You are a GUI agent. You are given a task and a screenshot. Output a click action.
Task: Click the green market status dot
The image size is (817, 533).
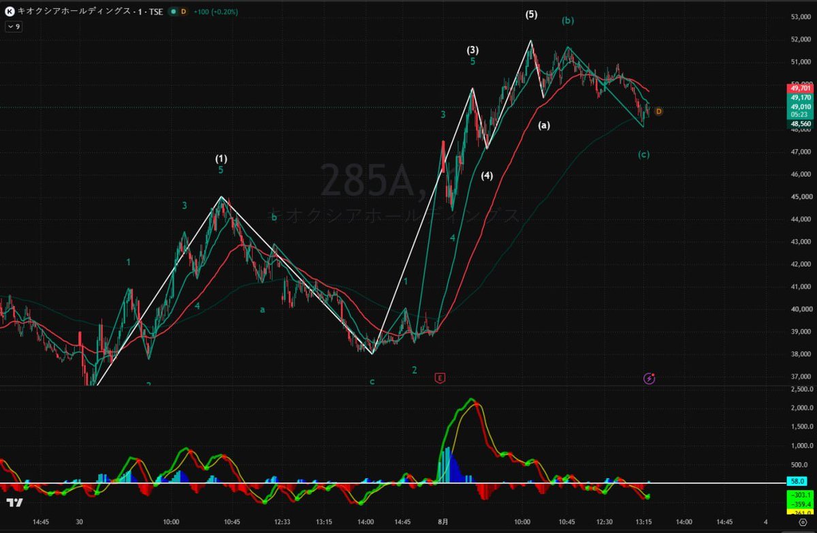[172, 12]
